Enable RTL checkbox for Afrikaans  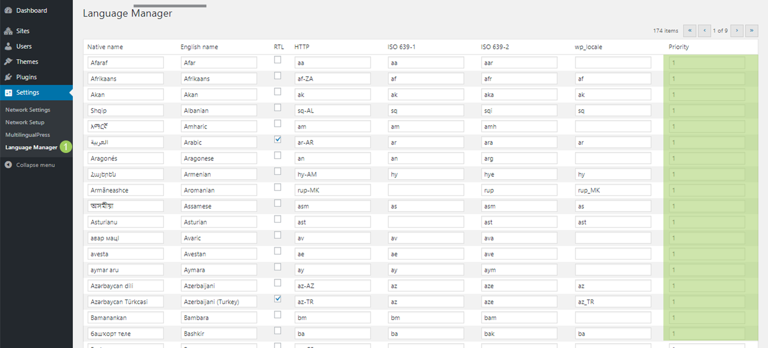point(277,75)
